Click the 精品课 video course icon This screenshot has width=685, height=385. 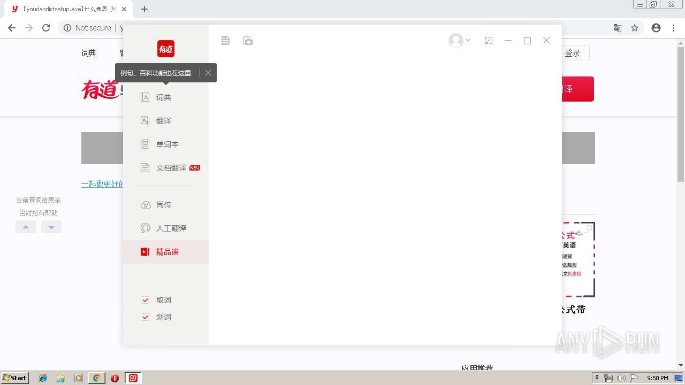point(145,252)
